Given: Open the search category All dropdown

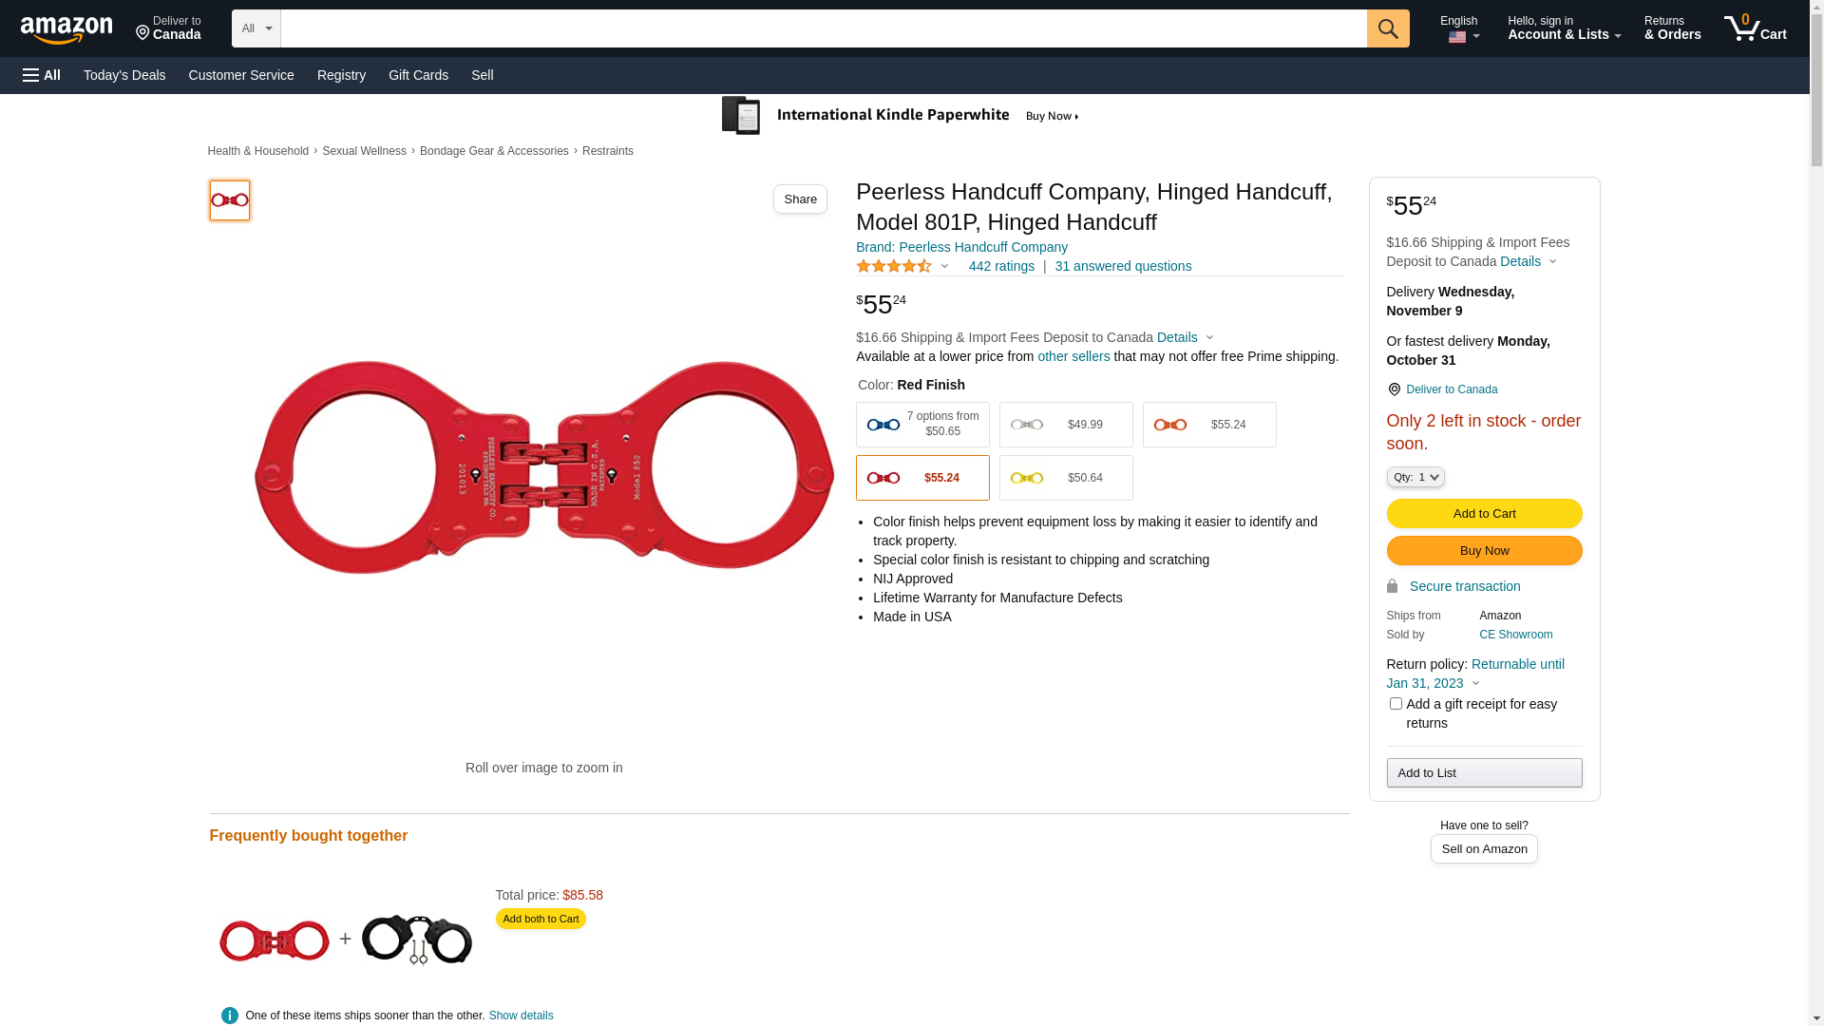Looking at the screenshot, I should click(x=256, y=28).
